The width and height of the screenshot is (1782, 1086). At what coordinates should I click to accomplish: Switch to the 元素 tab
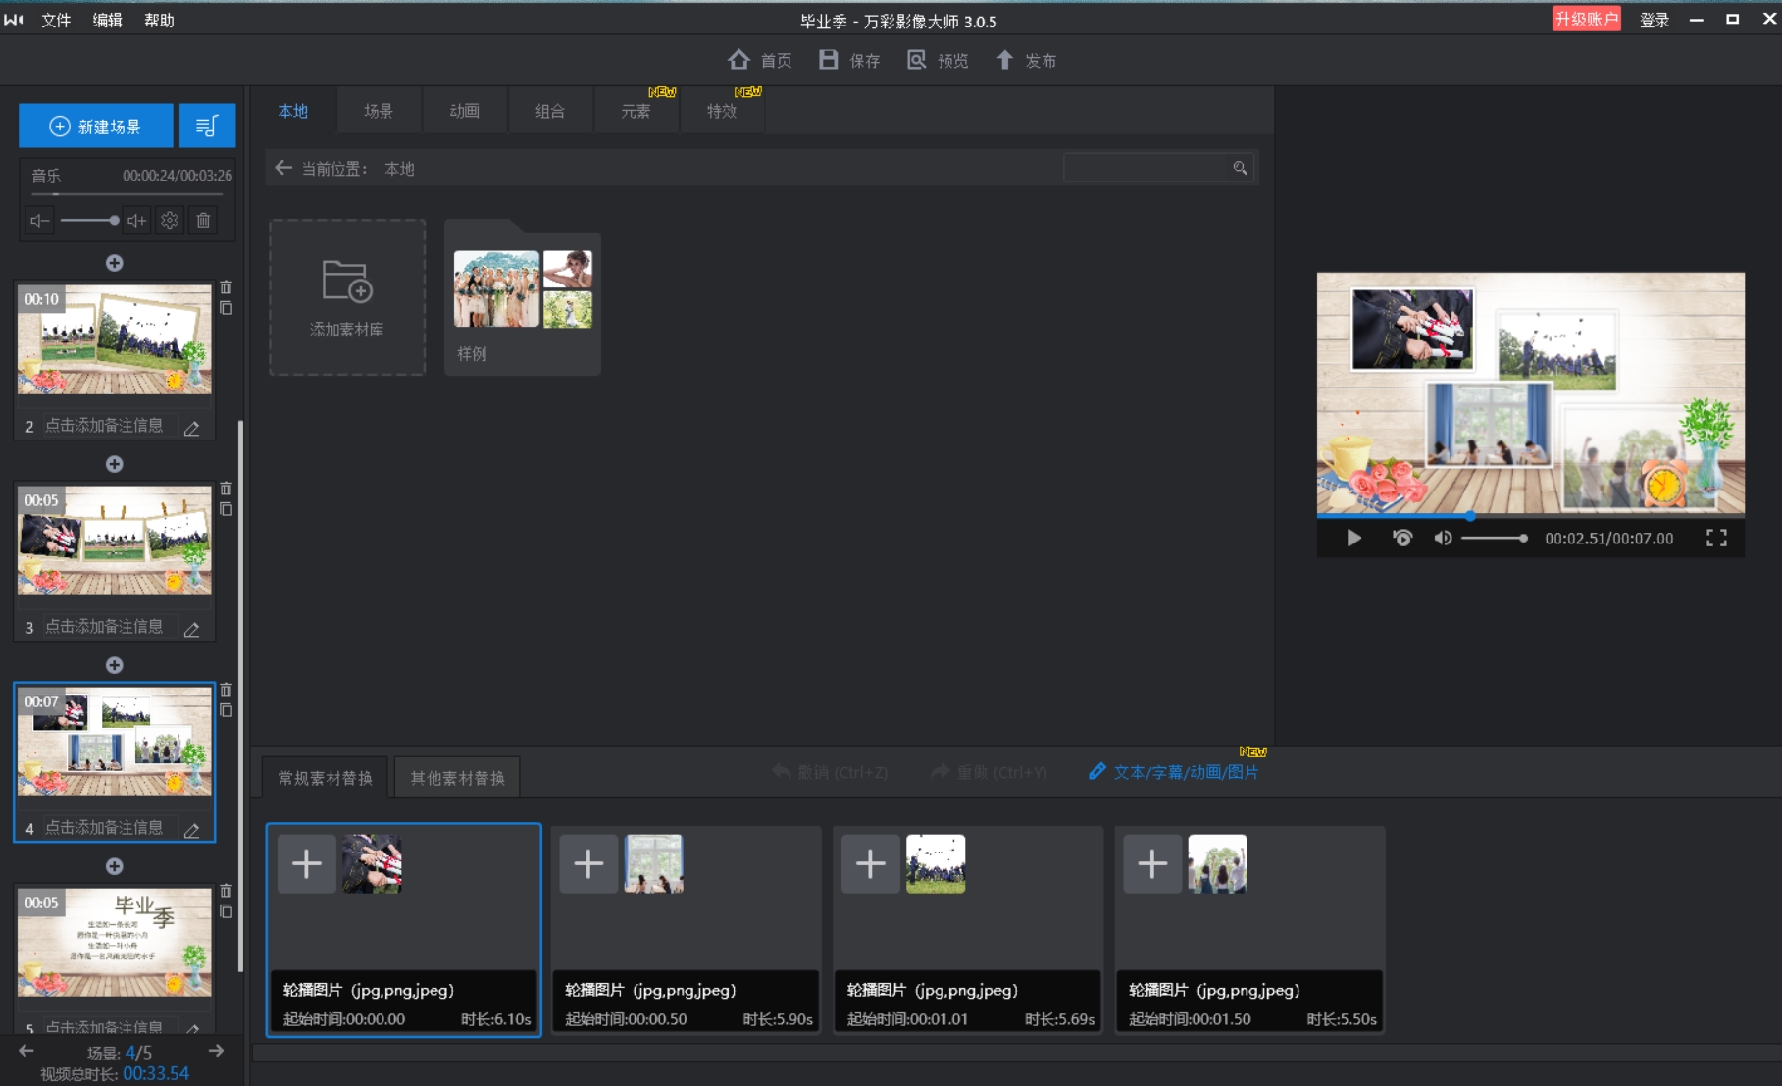[636, 111]
